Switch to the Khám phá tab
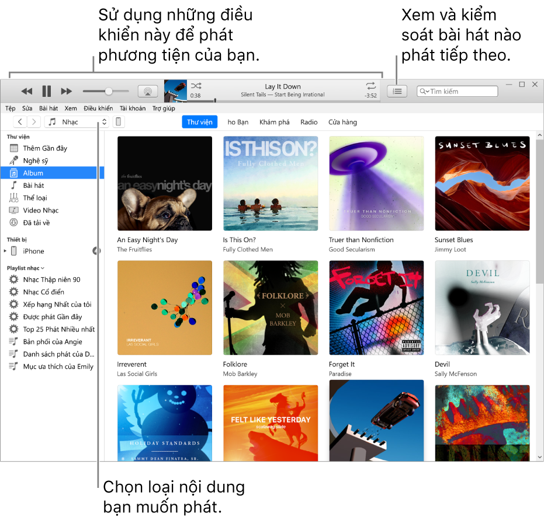 pyautogui.click(x=275, y=122)
